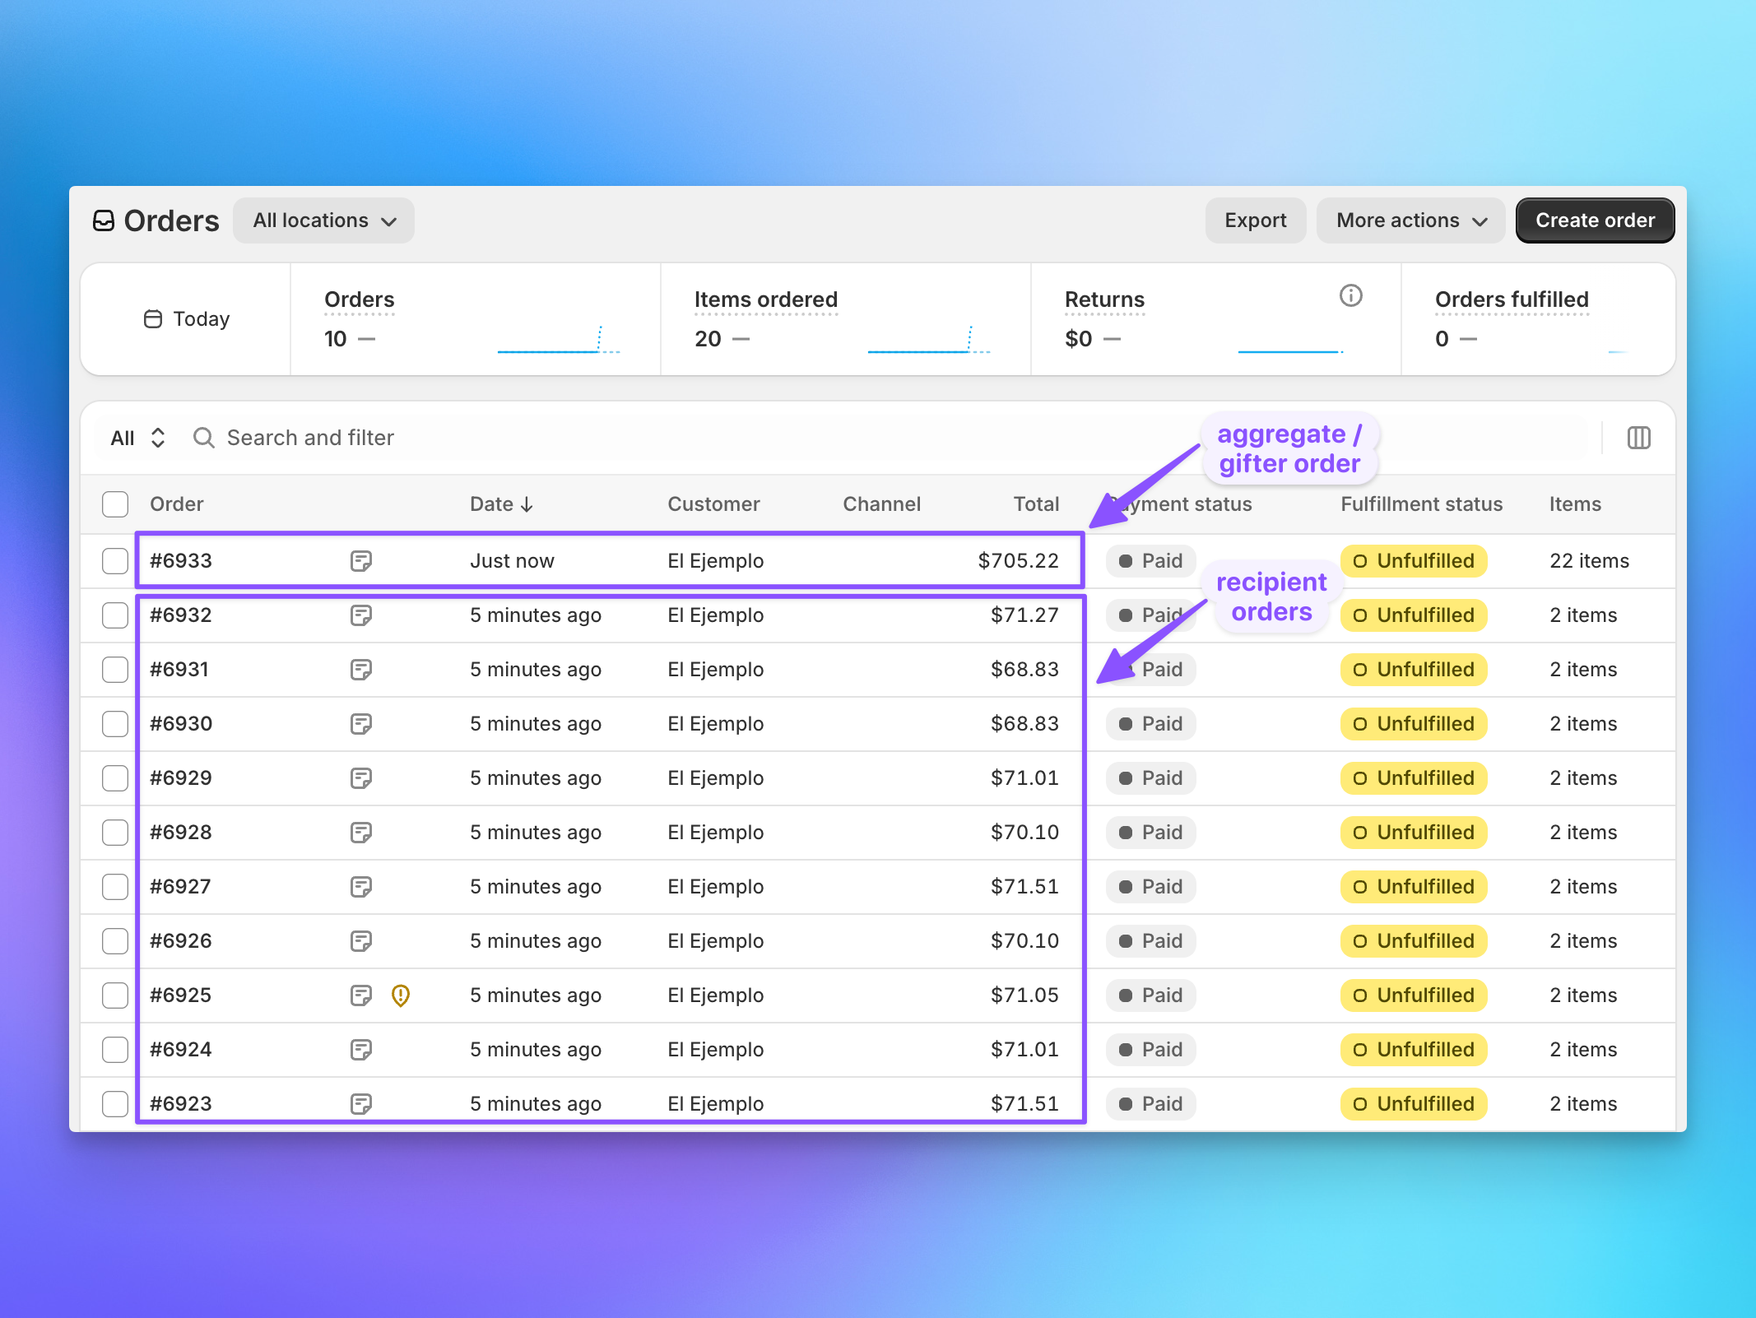Click the Date column sort arrow

[527, 504]
